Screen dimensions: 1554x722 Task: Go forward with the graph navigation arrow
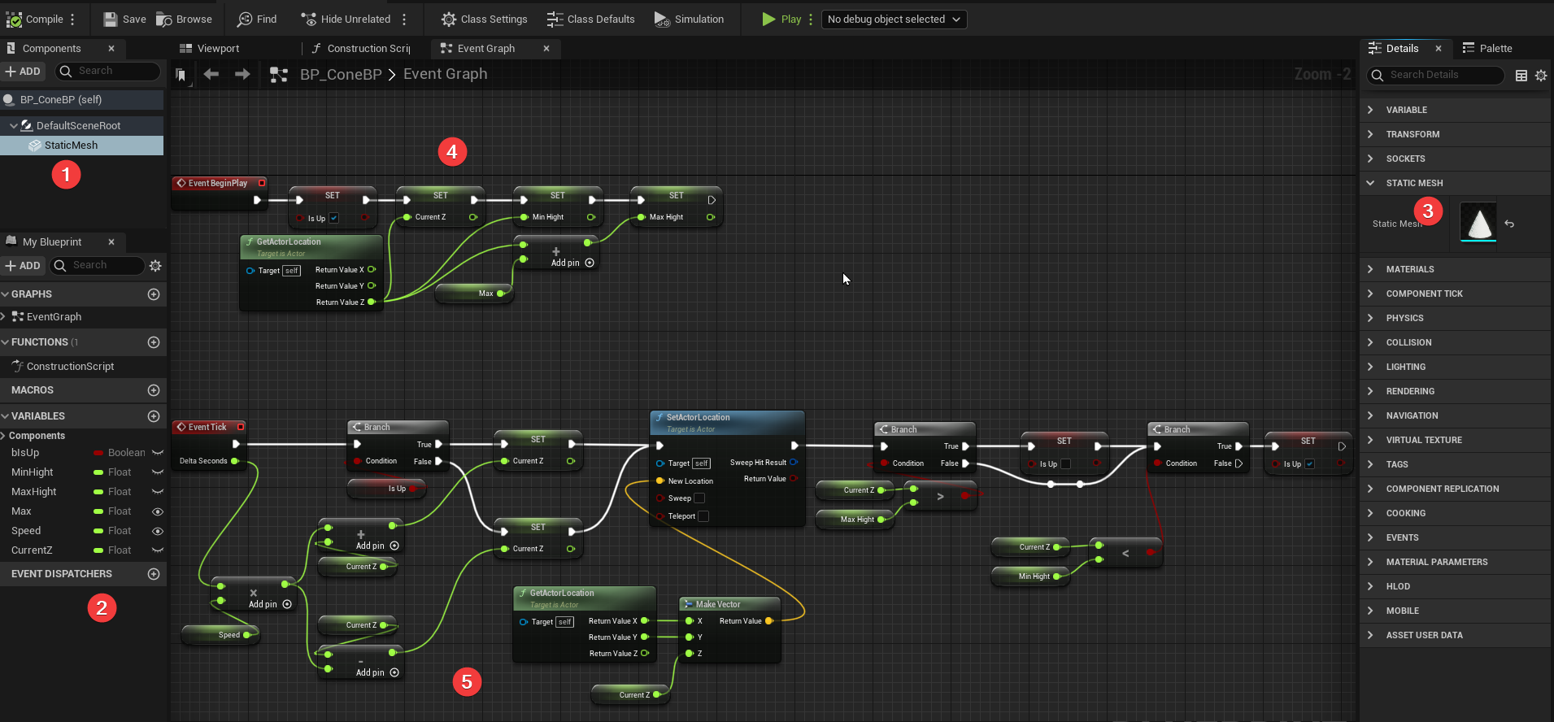click(242, 74)
